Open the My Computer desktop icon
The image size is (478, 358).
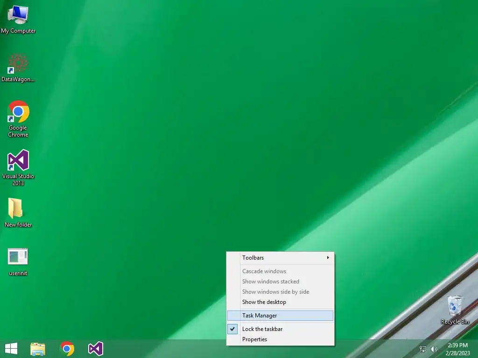[18, 20]
